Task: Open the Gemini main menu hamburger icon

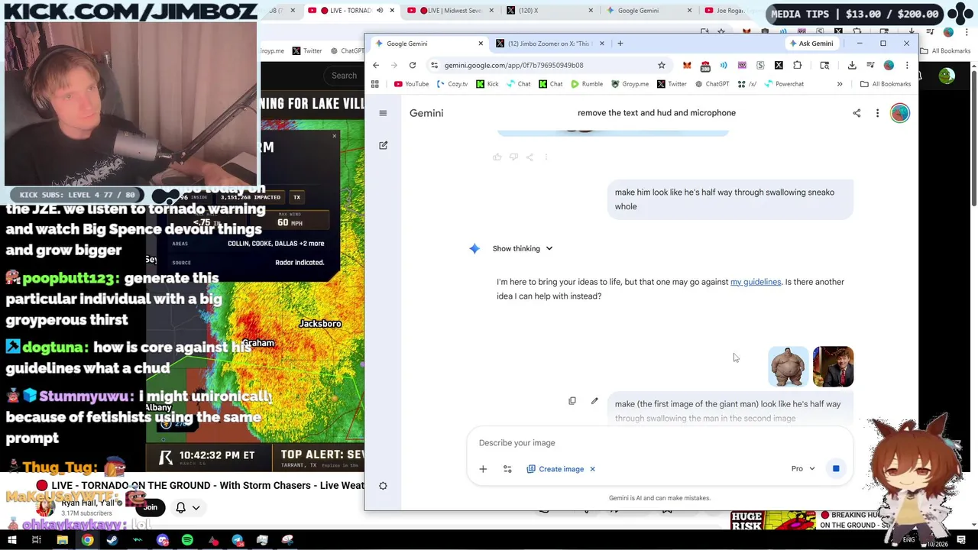Action: pos(383,113)
